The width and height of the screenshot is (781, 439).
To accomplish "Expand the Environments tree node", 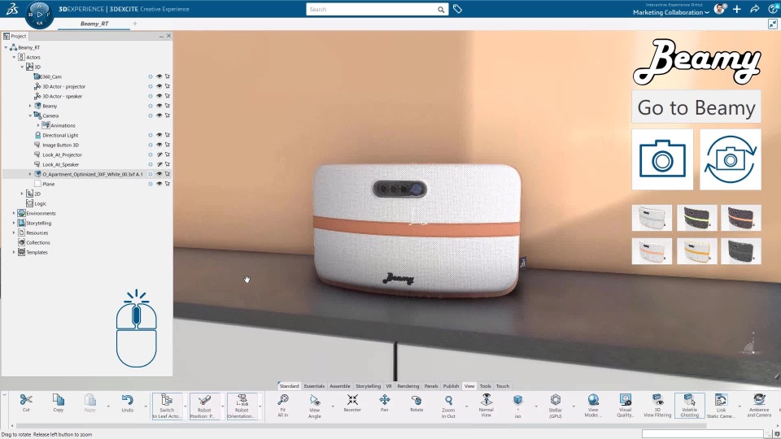I will point(14,213).
